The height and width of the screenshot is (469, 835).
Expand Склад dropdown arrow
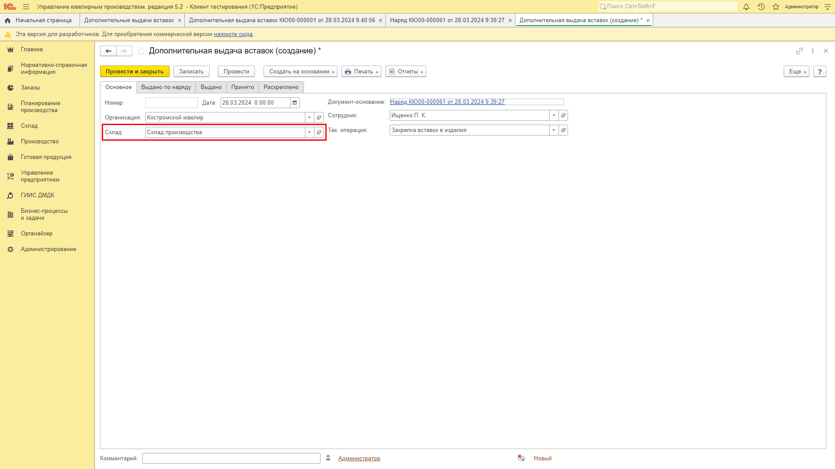point(310,132)
